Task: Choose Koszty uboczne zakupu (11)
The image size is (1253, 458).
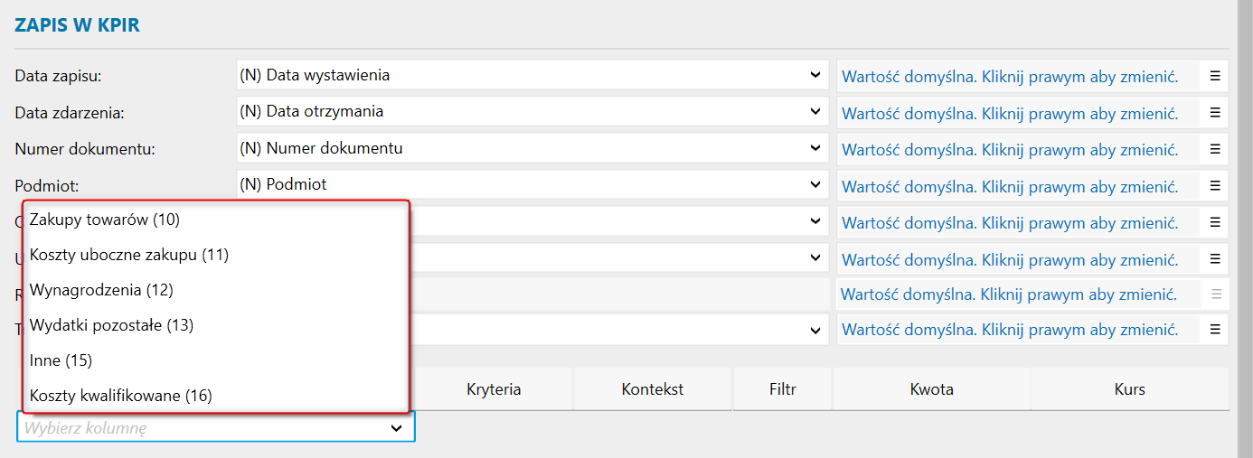Action: (x=129, y=255)
